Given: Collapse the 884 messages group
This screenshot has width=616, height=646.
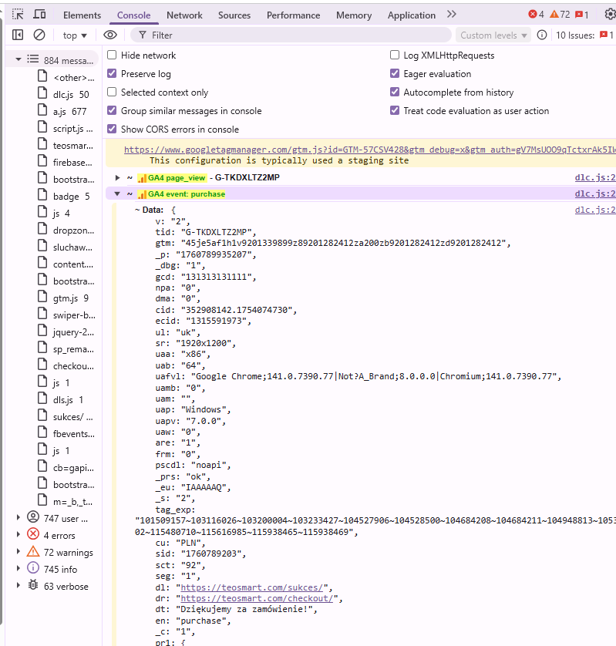Looking at the screenshot, I should (19, 59).
